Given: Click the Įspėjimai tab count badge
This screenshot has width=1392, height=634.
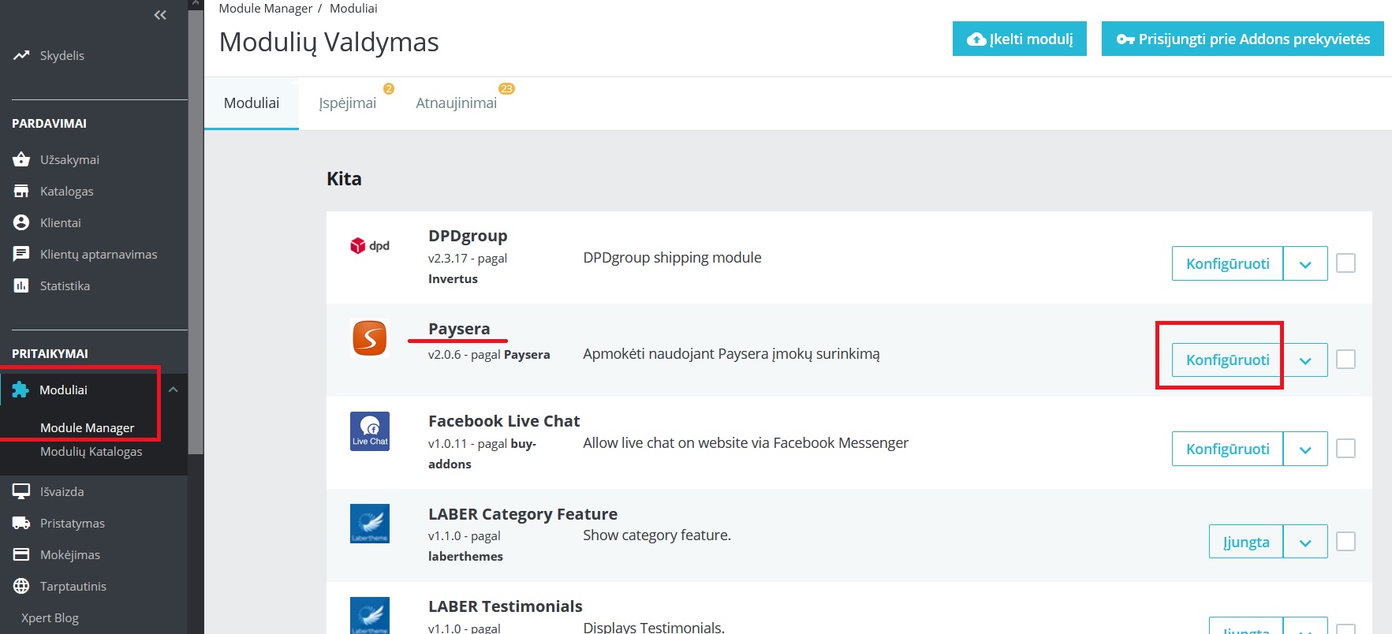Looking at the screenshot, I should coord(389,88).
